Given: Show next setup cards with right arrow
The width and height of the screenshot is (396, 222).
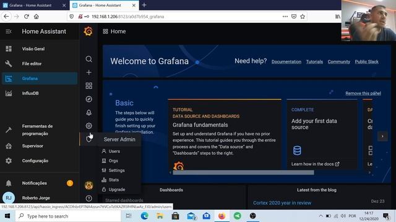Looking at the screenshot, I should coord(382,136).
